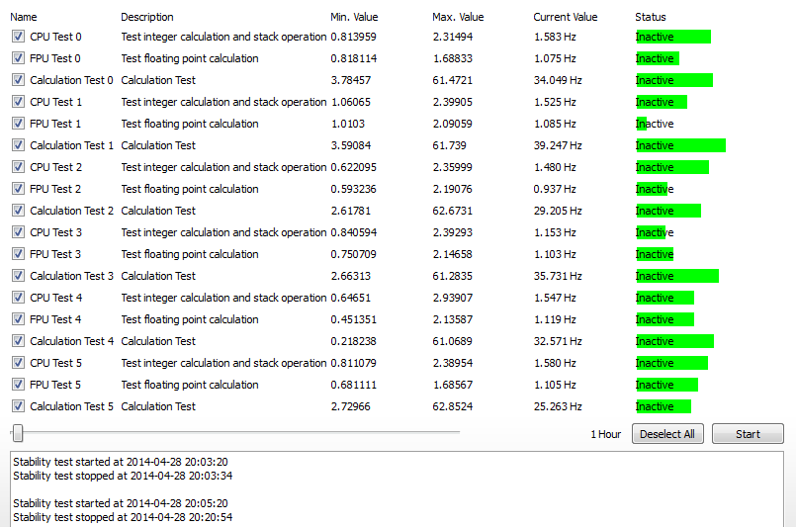Click the Inactive status bar of CPU Test 5

[x=671, y=363]
